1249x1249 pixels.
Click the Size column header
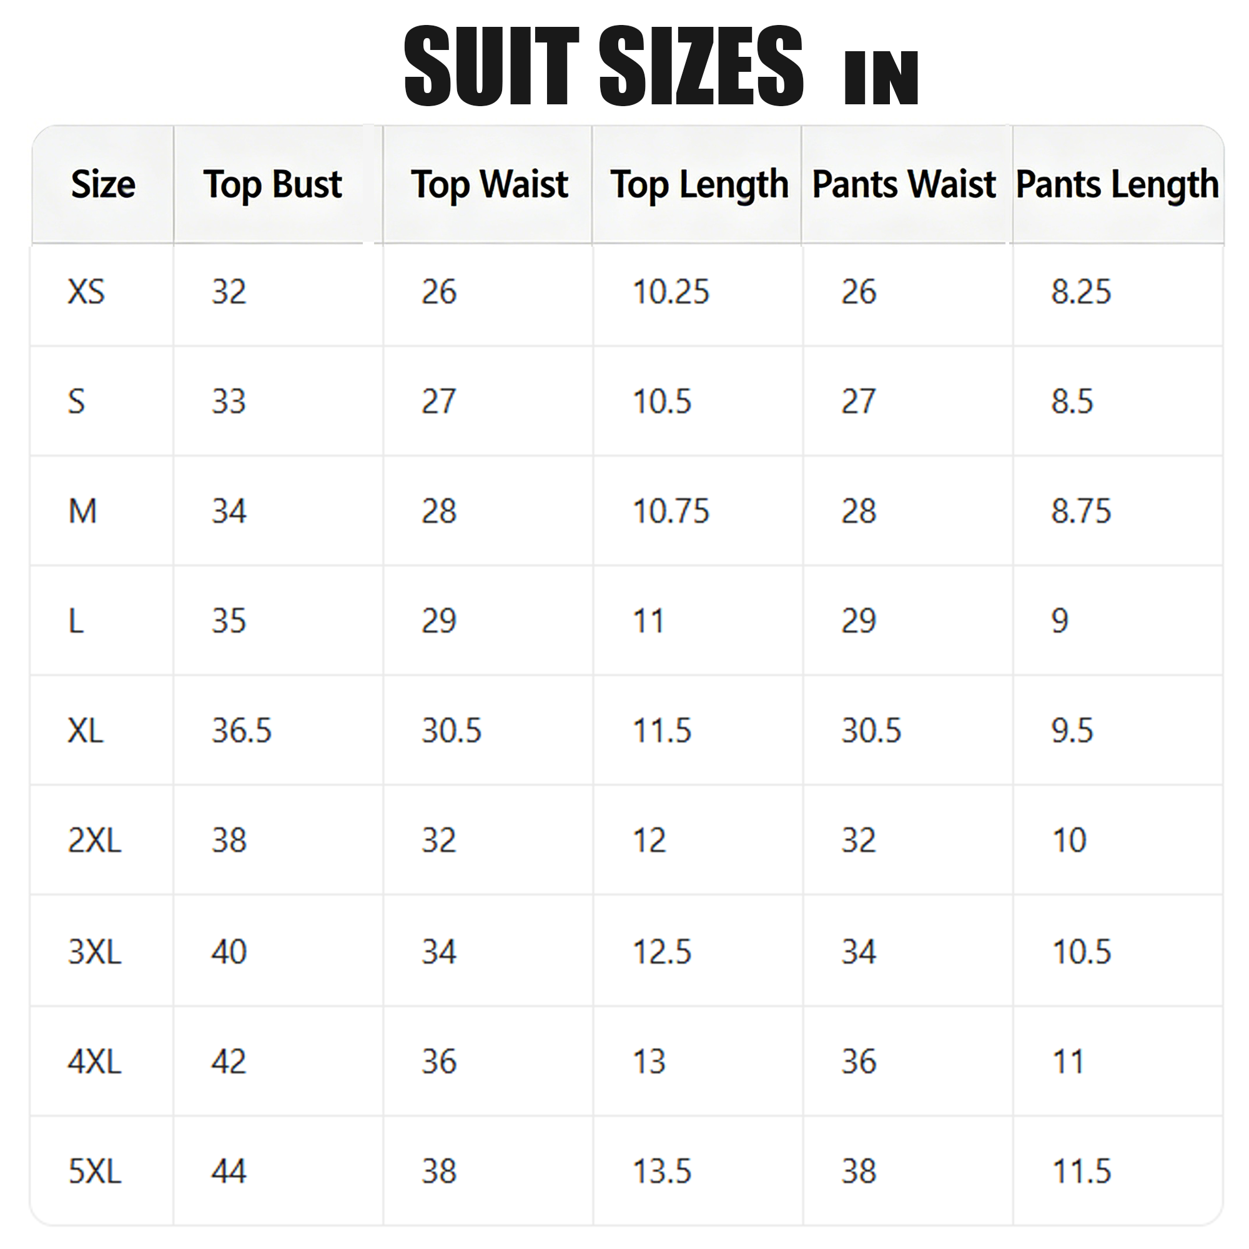(x=104, y=184)
